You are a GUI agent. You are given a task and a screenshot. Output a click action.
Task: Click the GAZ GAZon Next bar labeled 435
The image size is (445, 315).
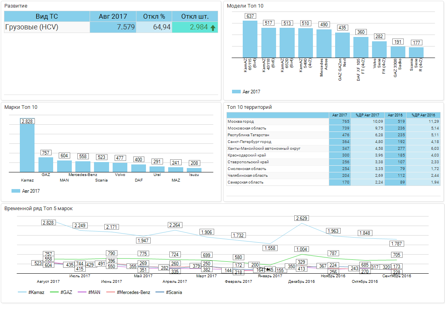coord(342,45)
